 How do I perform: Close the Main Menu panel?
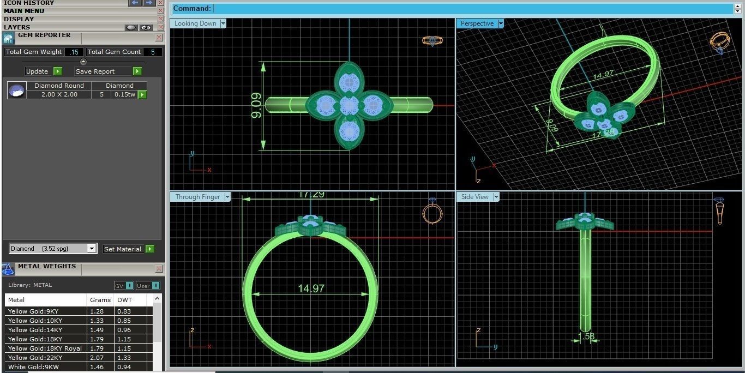pos(160,11)
